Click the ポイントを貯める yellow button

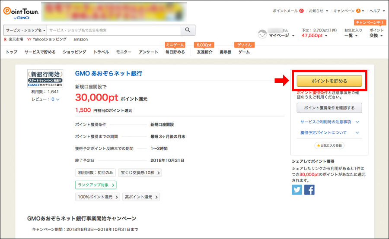(x=329, y=81)
